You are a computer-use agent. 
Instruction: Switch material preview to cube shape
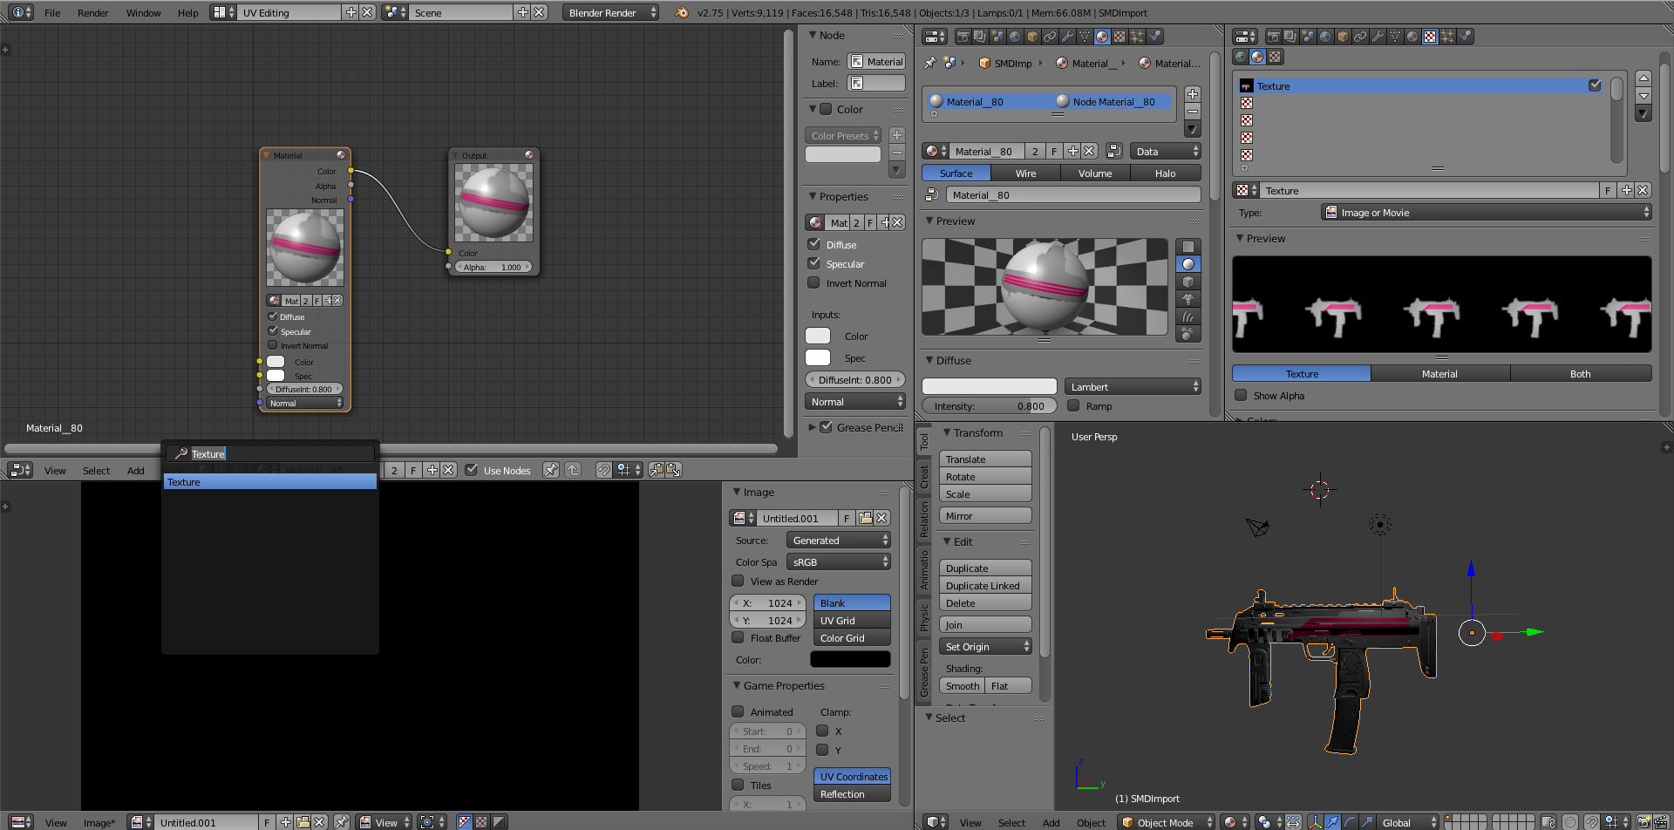click(x=1187, y=282)
